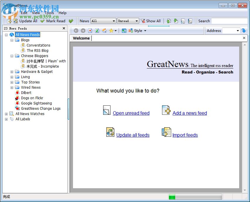The image size is (250, 202).
Task: Open the Style dropdown menu
Action: point(144,30)
